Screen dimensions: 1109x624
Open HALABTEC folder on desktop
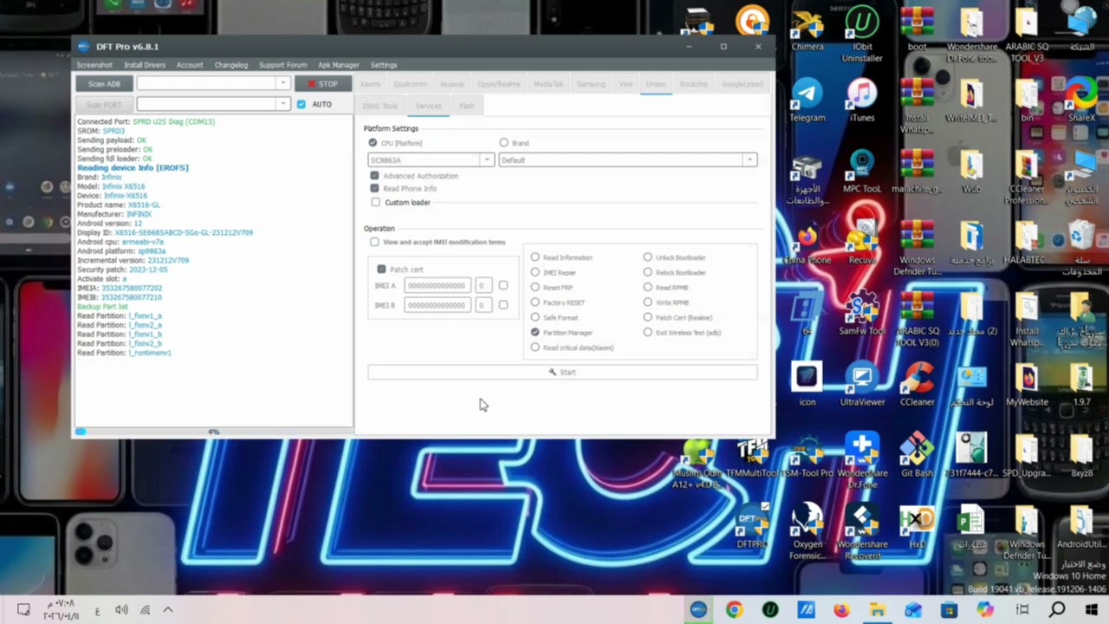[x=1026, y=242]
